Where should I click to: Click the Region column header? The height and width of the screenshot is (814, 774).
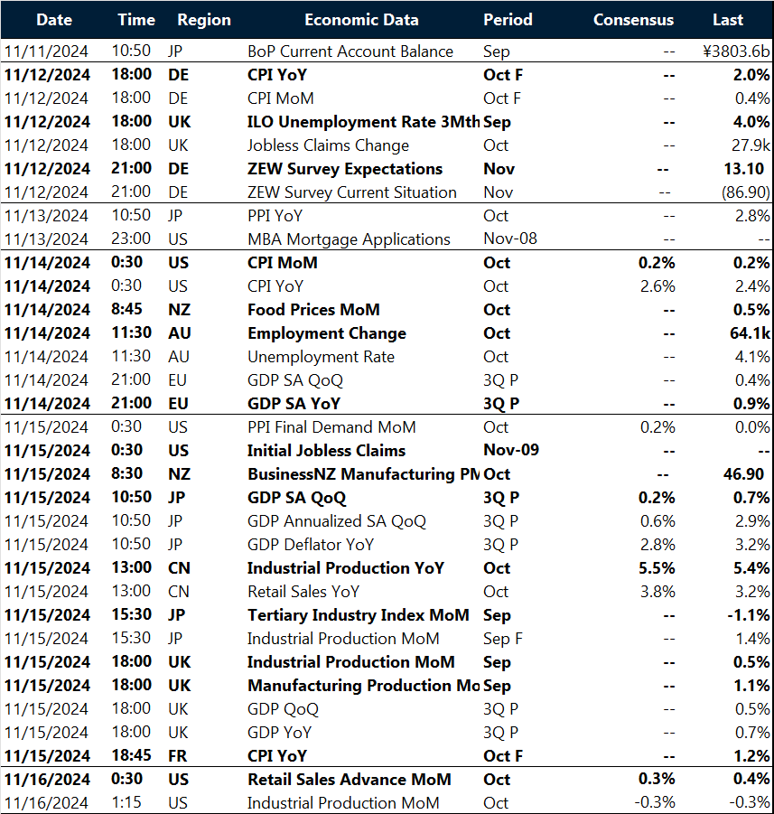203,19
